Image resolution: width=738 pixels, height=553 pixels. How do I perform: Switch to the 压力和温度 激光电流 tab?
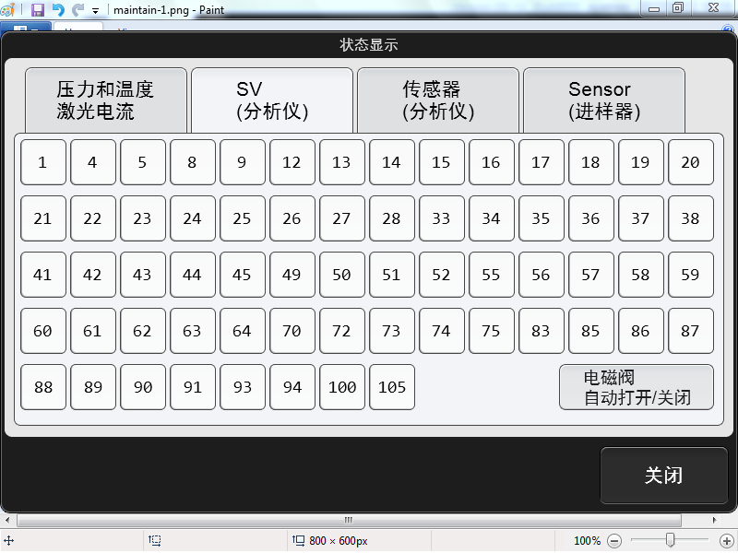[105, 100]
